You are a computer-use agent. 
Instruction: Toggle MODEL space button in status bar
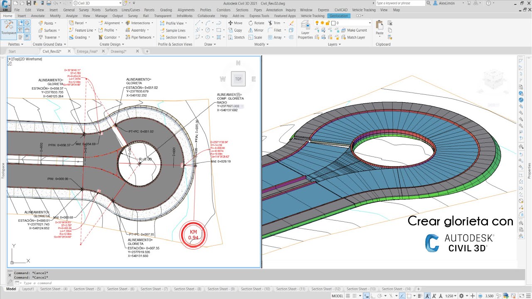tap(337, 296)
